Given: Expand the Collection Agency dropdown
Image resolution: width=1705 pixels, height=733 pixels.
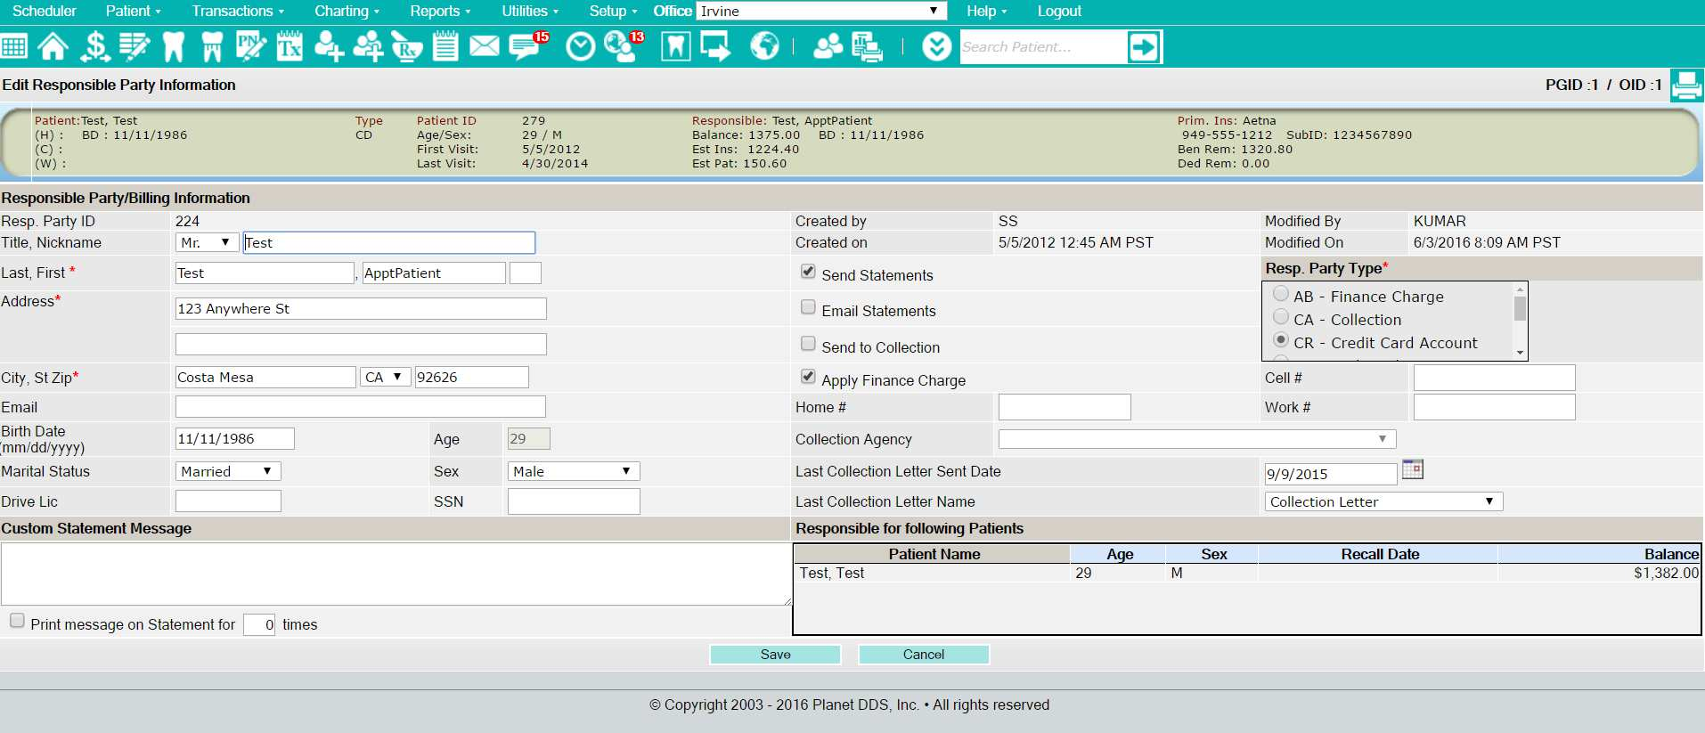Looking at the screenshot, I should (1196, 439).
